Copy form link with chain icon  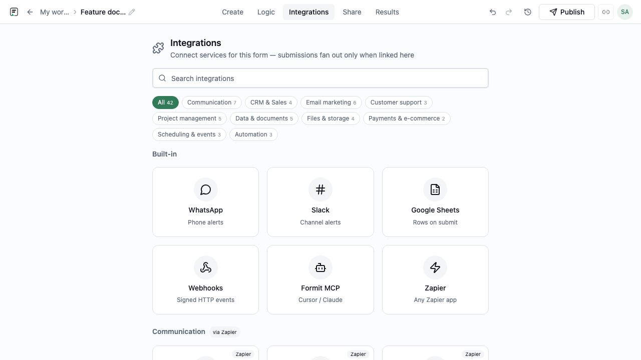point(606,12)
